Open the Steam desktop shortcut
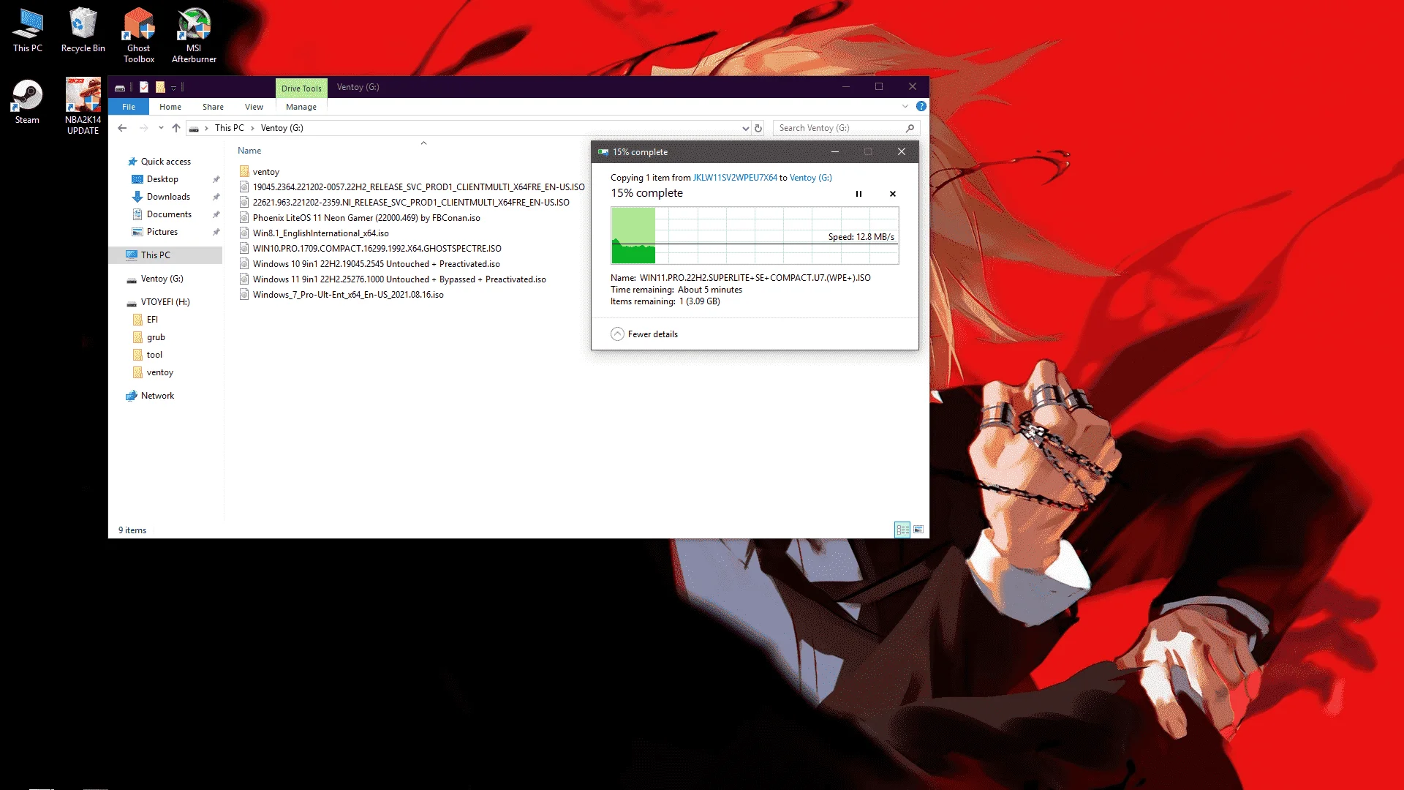The image size is (1404, 790). point(27,102)
